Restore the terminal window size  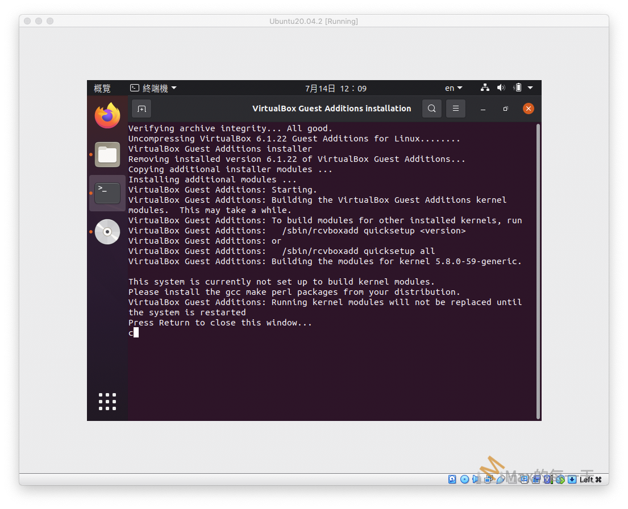pyautogui.click(x=505, y=109)
